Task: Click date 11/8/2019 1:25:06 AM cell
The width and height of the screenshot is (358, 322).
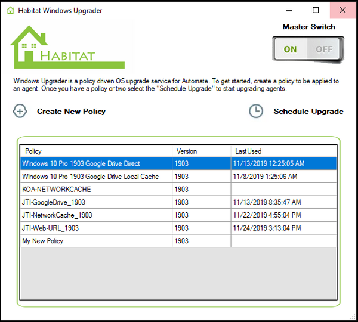Action: point(284,177)
